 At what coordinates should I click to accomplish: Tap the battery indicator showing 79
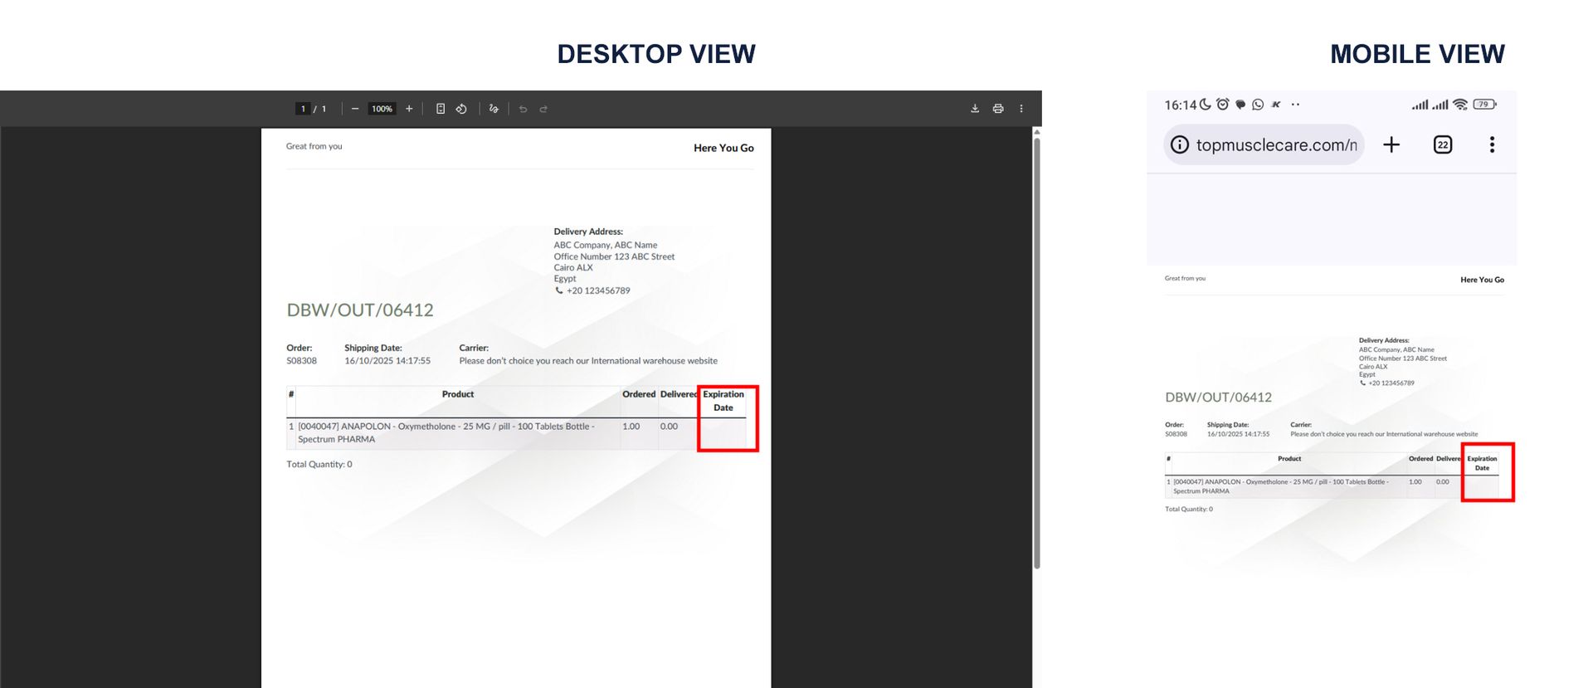1484,105
